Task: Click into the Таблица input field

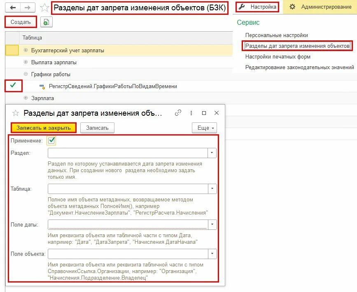Action: 128,189
